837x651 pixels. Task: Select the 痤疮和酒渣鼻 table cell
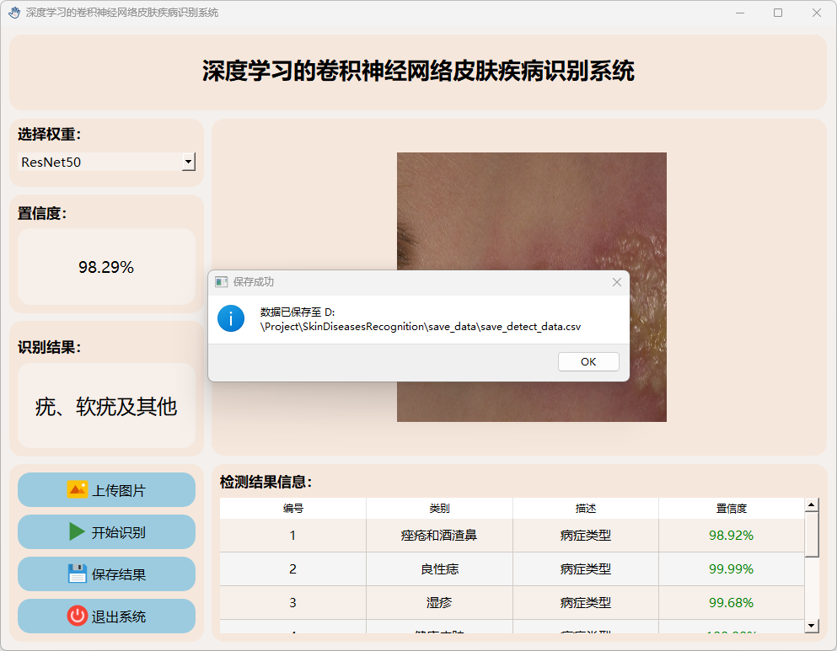439,536
